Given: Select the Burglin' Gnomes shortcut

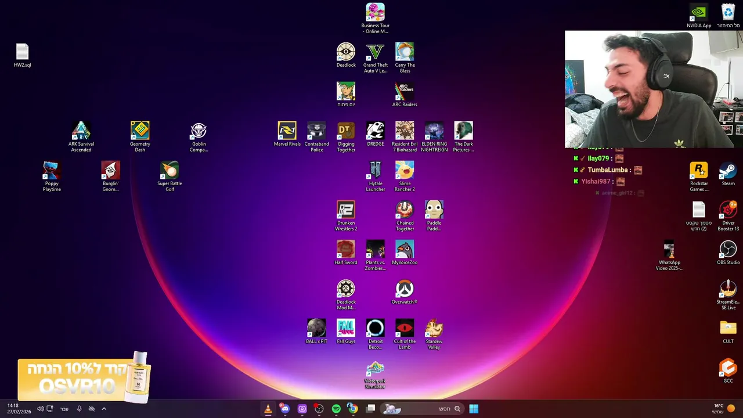Looking at the screenshot, I should point(110,176).
